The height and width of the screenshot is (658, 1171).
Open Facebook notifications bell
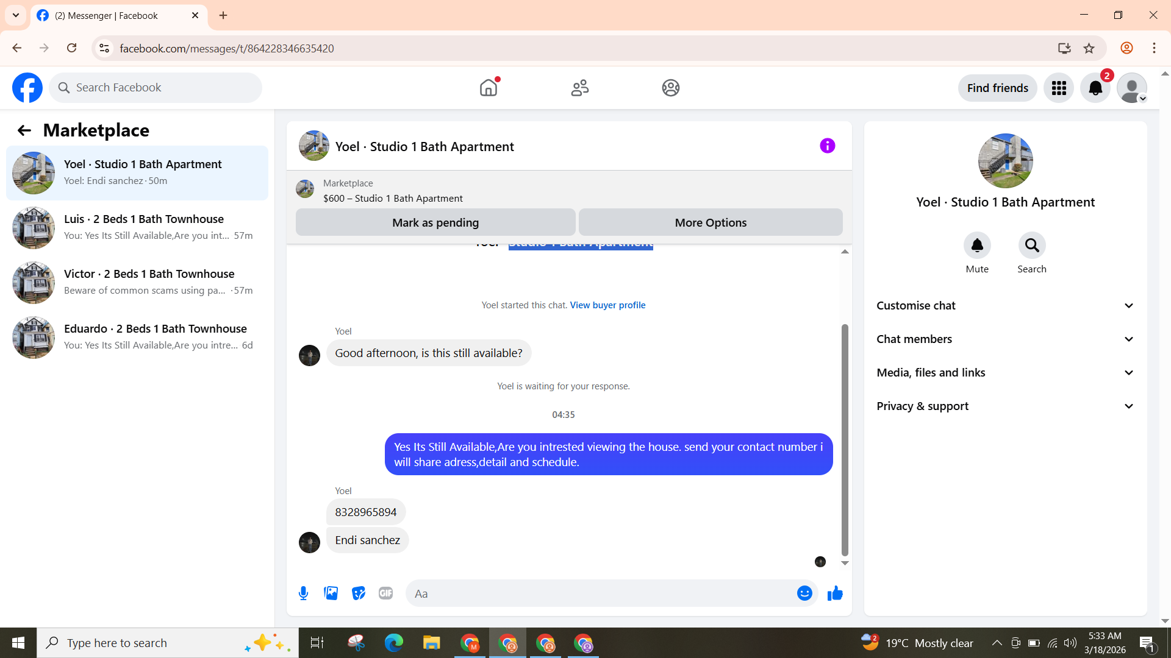[1095, 88]
